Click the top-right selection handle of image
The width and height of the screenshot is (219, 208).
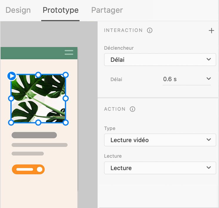[x=66, y=75]
